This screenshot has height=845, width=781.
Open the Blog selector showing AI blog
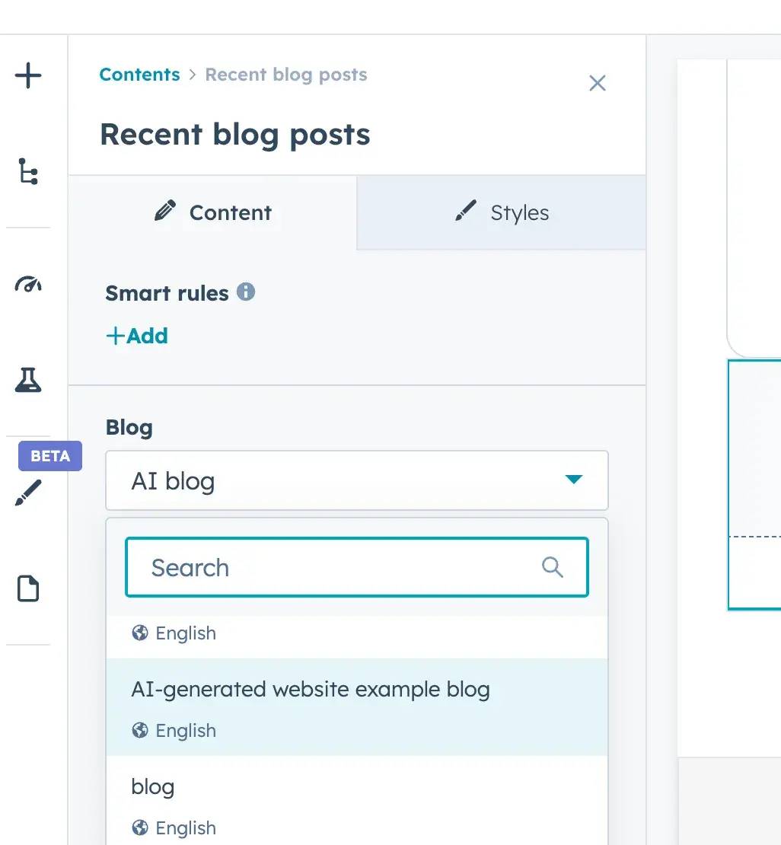pos(356,480)
